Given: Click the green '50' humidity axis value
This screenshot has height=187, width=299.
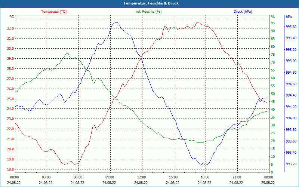Looking at the screenshot, I should 273,94.
